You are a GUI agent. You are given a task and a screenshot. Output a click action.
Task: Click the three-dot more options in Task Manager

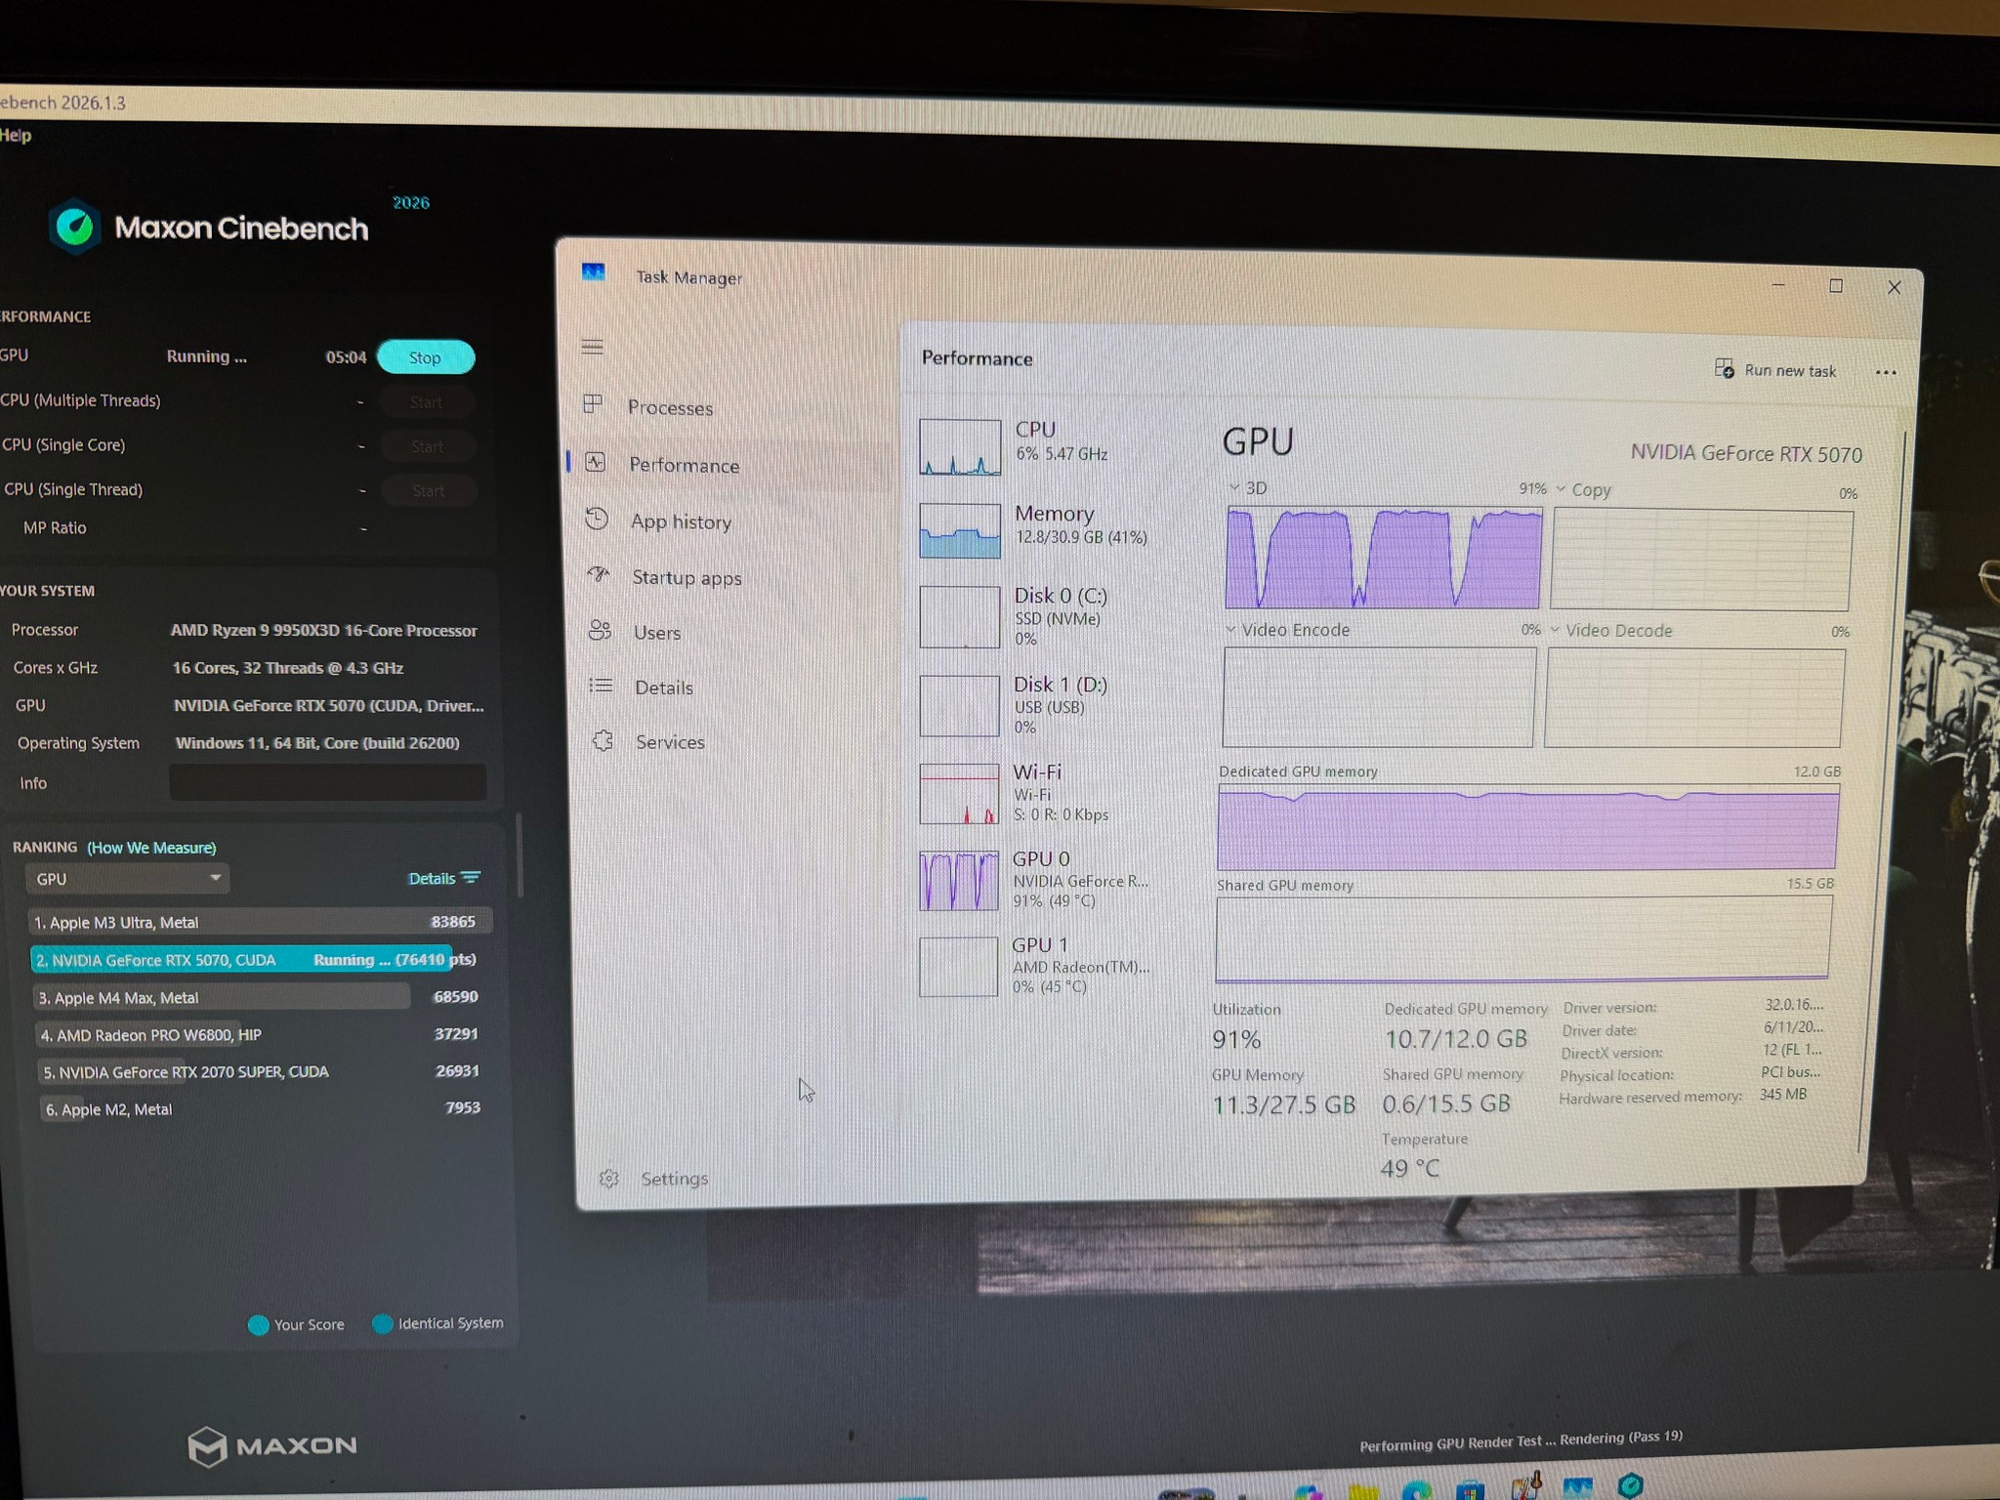coord(1886,372)
